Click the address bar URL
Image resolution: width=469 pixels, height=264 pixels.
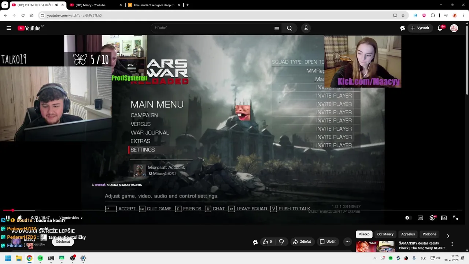point(74,15)
